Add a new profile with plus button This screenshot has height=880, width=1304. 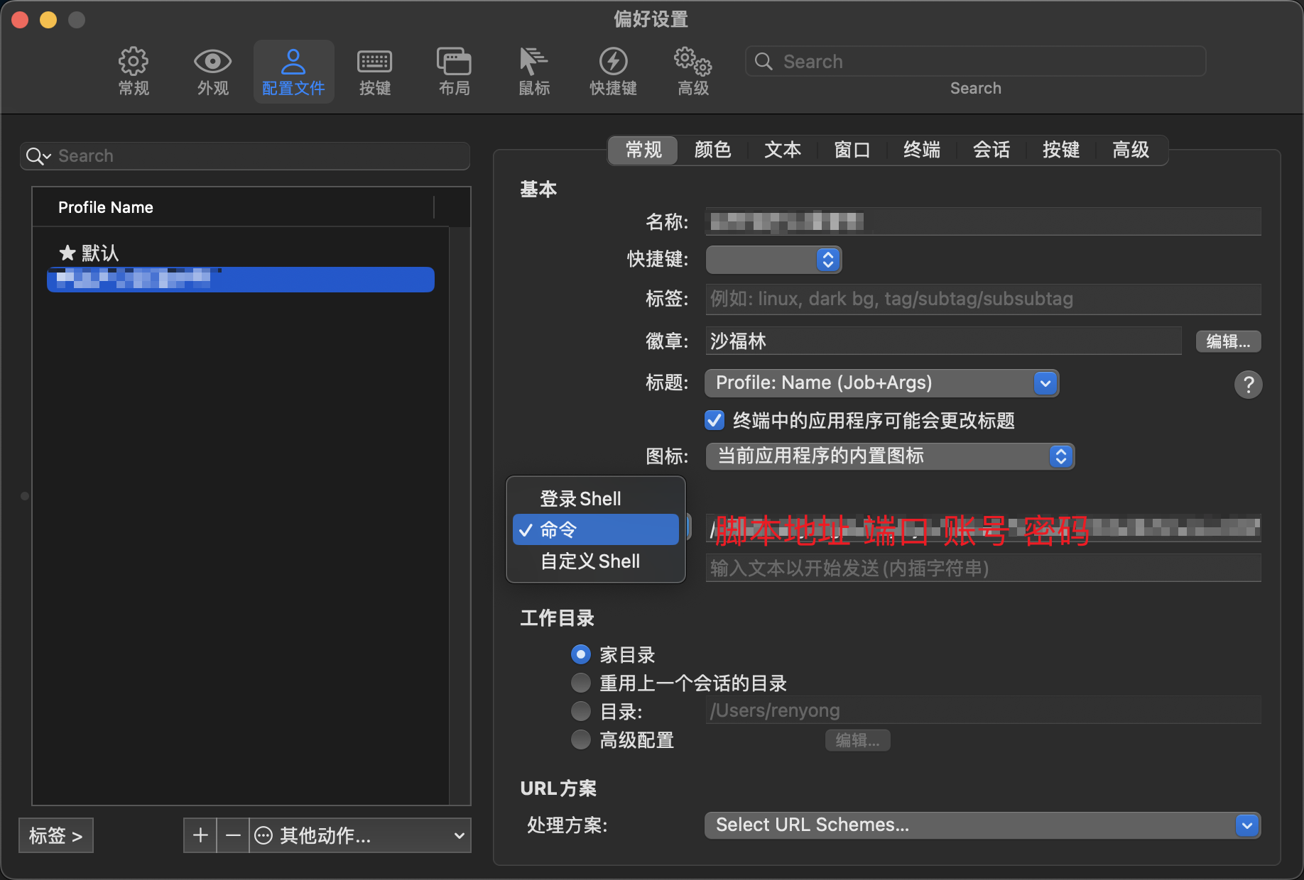tap(200, 835)
